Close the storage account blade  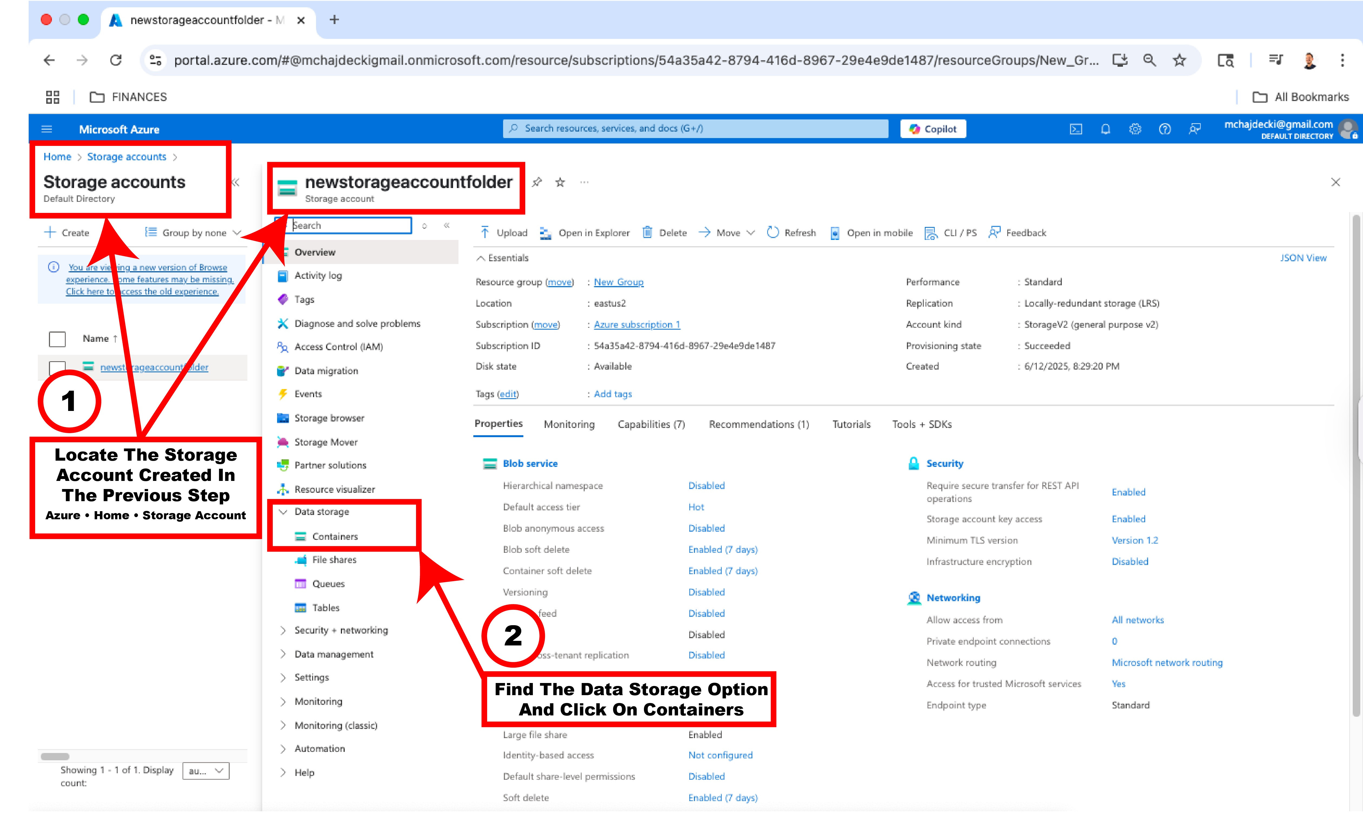tap(1335, 182)
